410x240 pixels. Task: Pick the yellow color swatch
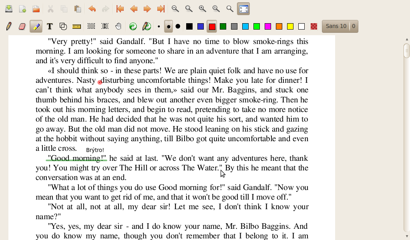point(290,26)
